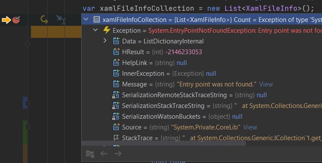The image size is (322, 163).
Task: Select the InnerException row
Action: click(x=202, y=74)
